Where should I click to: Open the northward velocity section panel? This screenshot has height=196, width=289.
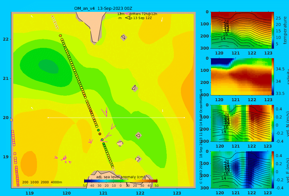pos(241,123)
